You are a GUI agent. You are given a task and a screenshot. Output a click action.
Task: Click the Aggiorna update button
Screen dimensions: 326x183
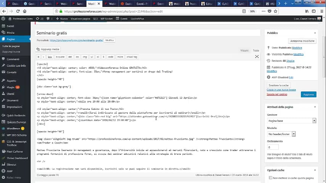click(x=308, y=95)
